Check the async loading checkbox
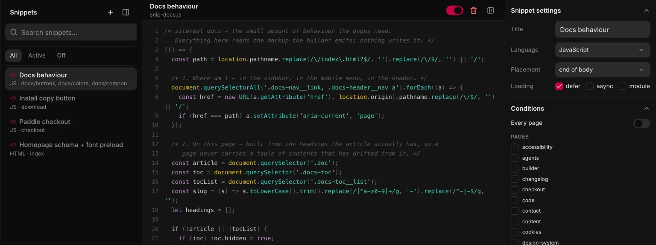 point(590,86)
